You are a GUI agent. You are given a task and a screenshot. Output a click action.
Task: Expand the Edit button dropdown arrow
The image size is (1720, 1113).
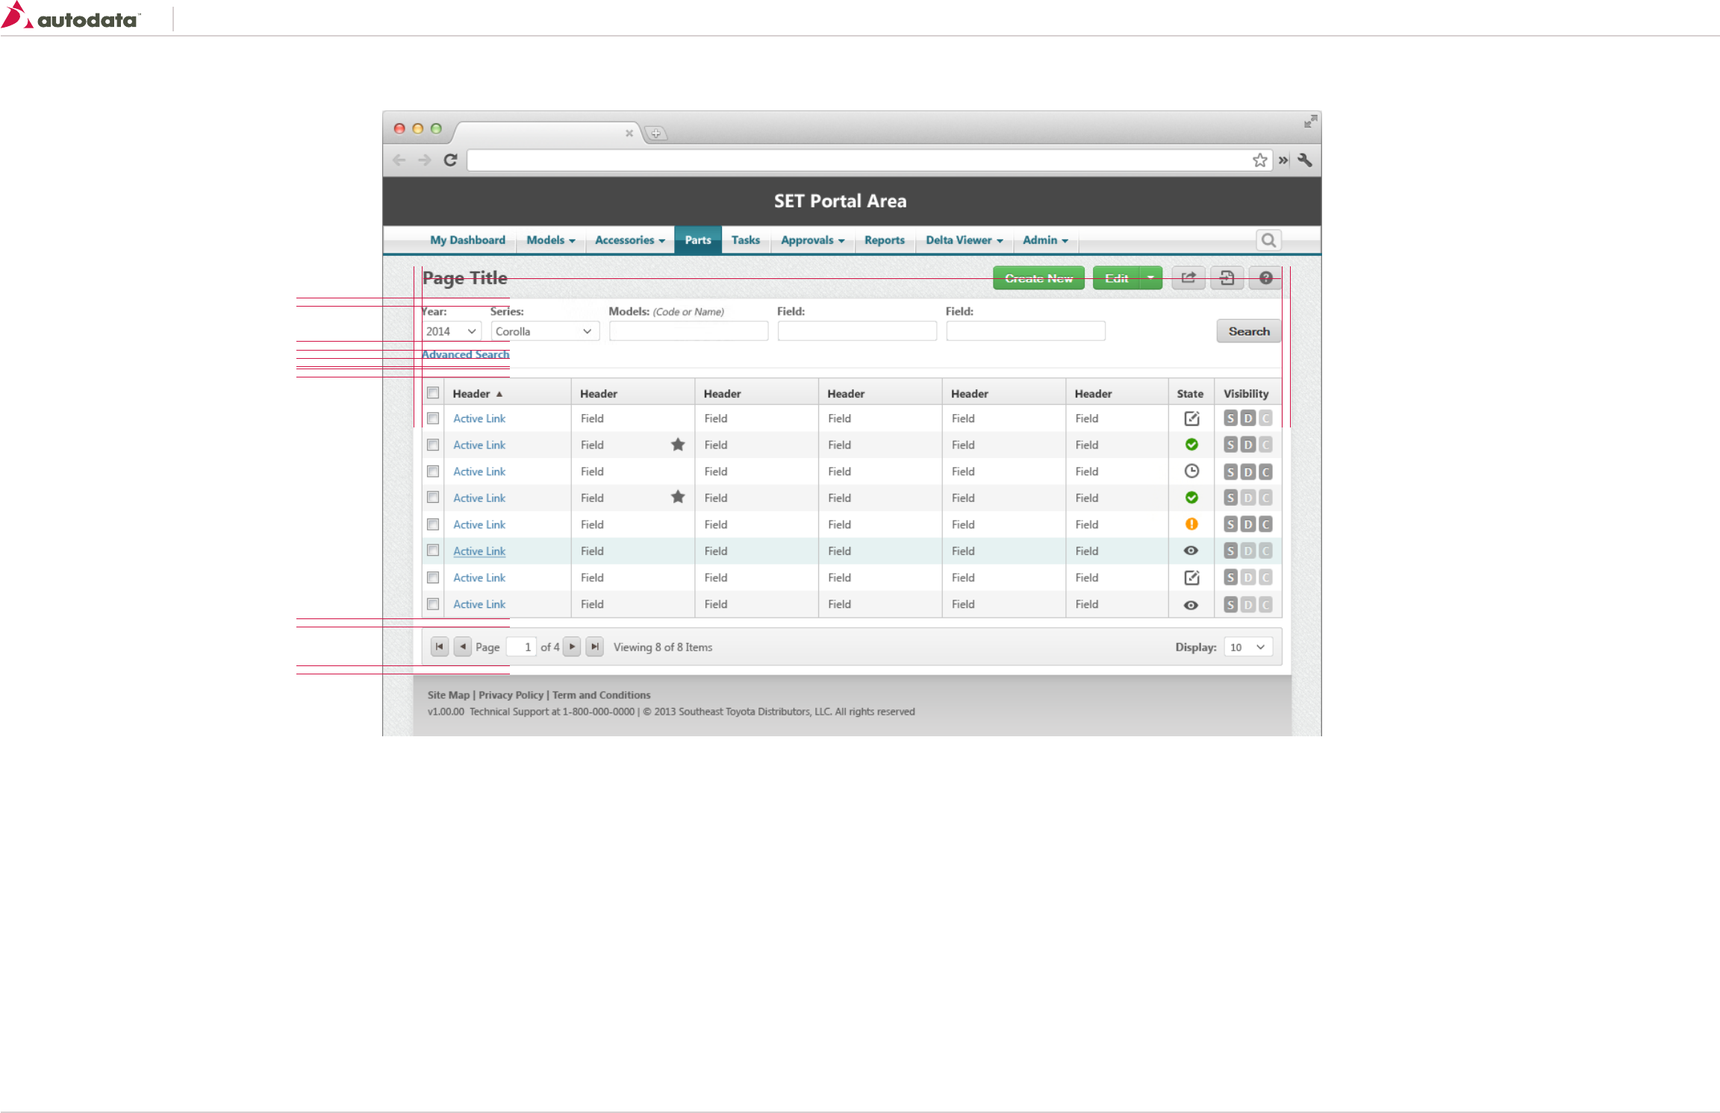click(x=1151, y=278)
